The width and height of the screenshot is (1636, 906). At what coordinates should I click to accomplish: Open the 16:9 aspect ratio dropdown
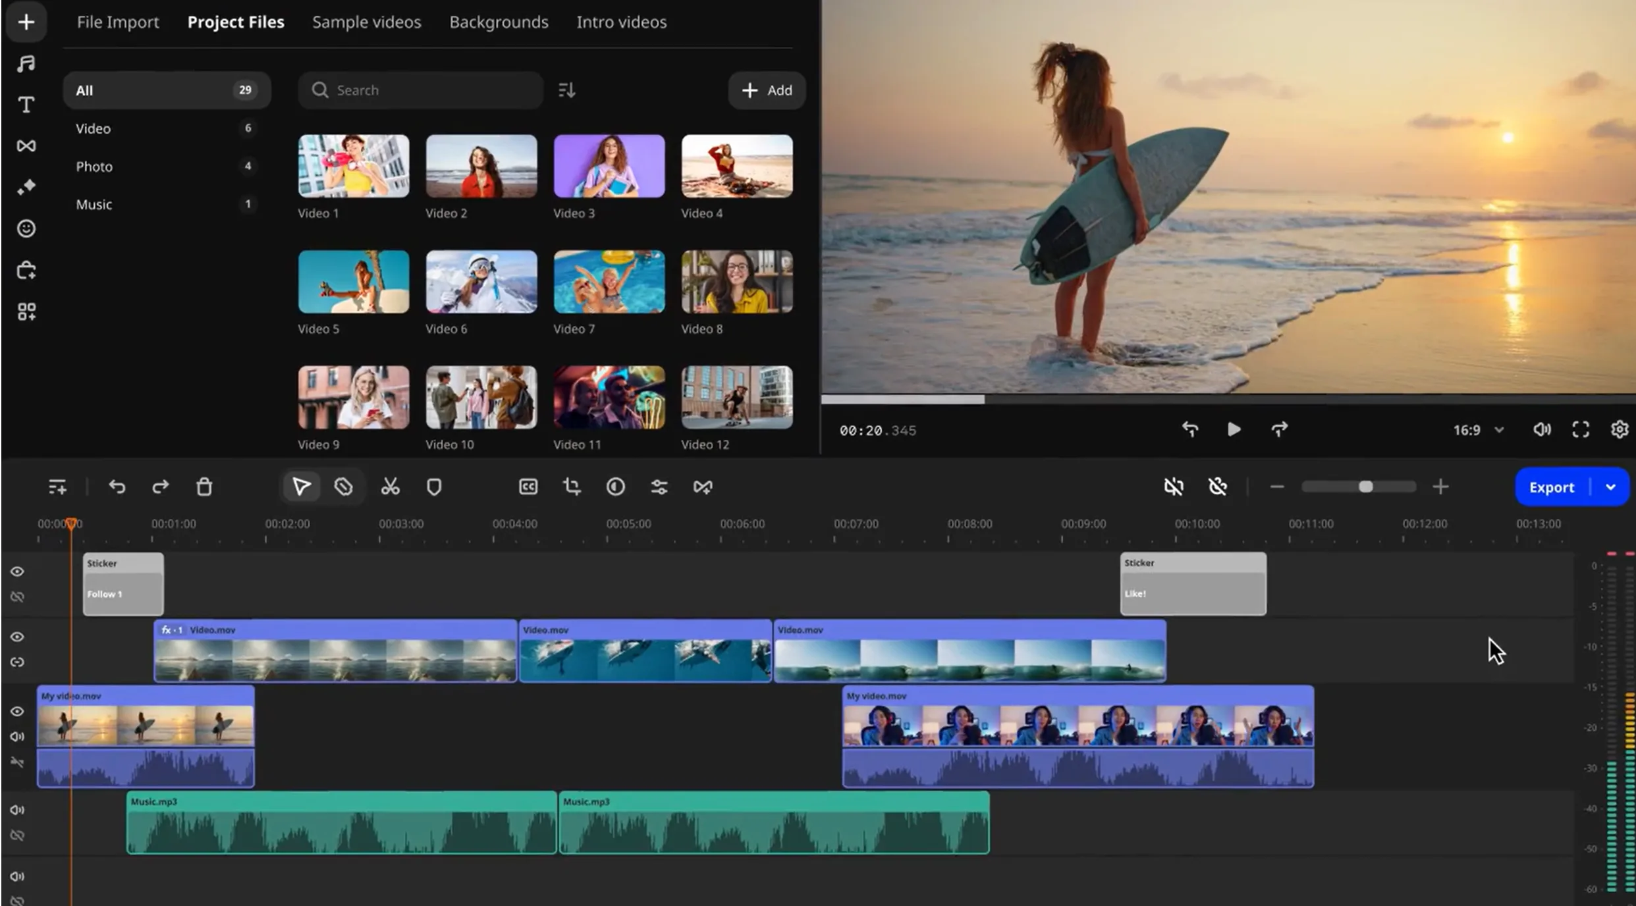(x=1477, y=429)
